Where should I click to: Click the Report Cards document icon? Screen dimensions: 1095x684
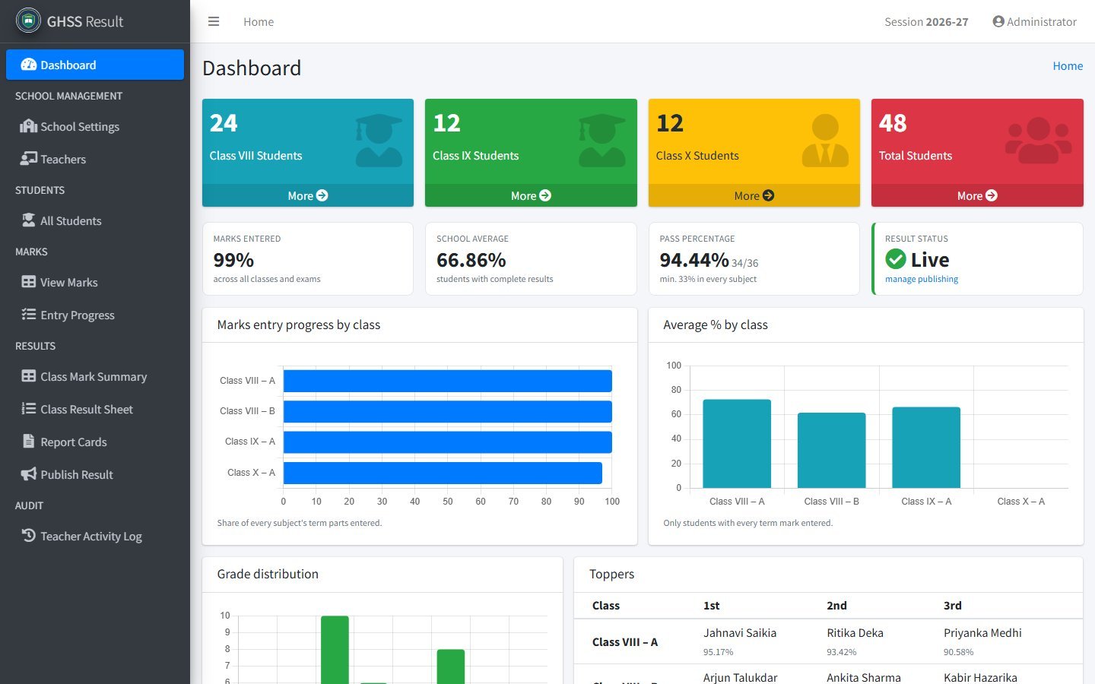tap(29, 442)
